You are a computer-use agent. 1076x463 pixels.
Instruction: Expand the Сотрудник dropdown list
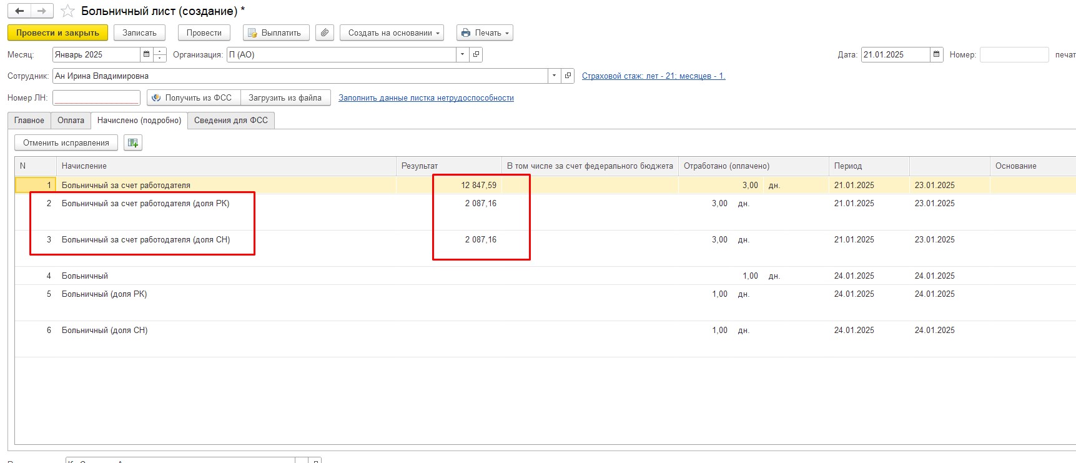[x=554, y=76]
